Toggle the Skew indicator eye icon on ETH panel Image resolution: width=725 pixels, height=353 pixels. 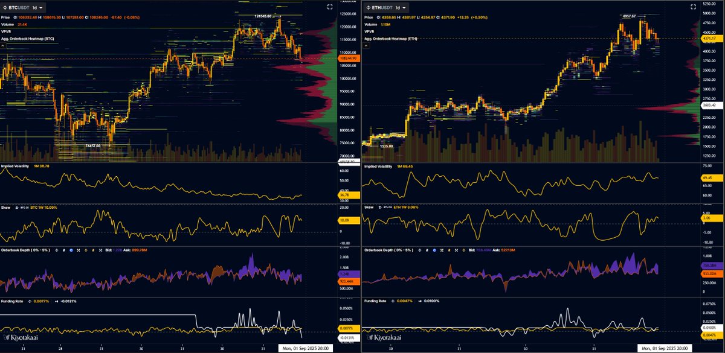[x=380, y=208]
